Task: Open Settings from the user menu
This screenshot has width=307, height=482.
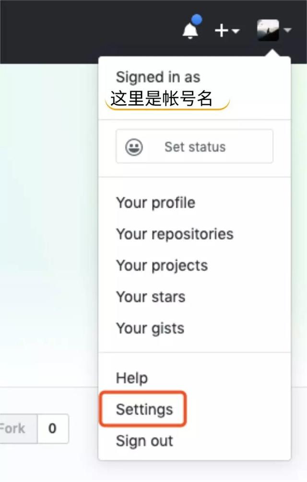Action: coord(144,410)
